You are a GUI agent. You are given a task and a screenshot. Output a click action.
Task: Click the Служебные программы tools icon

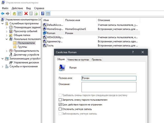7,23
